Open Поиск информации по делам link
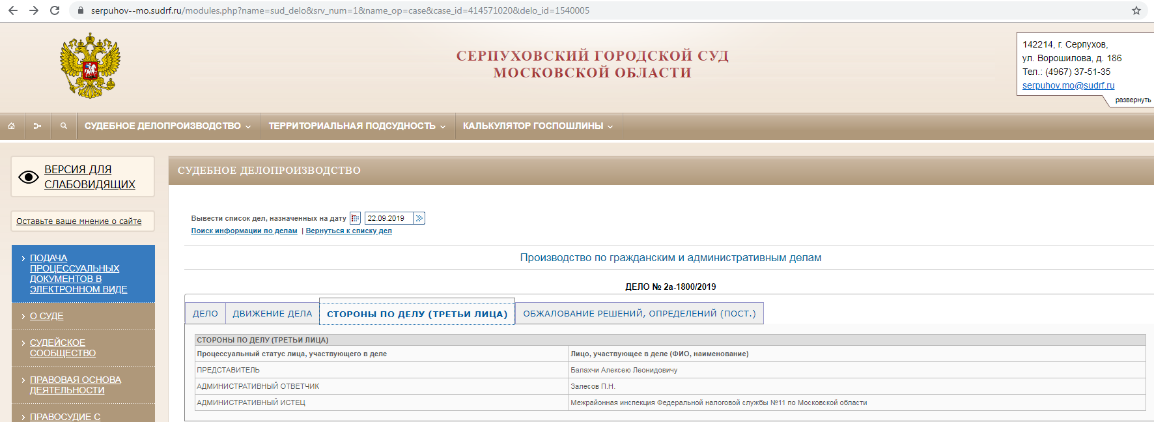Image resolution: width=1154 pixels, height=422 pixels. [x=244, y=231]
